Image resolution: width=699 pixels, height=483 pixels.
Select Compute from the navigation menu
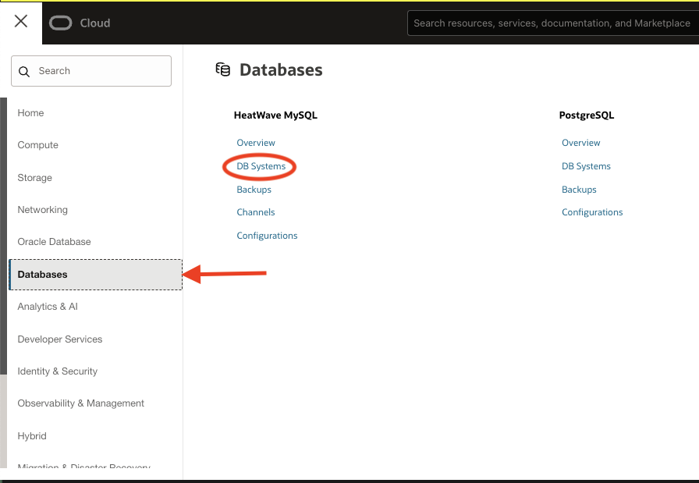click(38, 145)
